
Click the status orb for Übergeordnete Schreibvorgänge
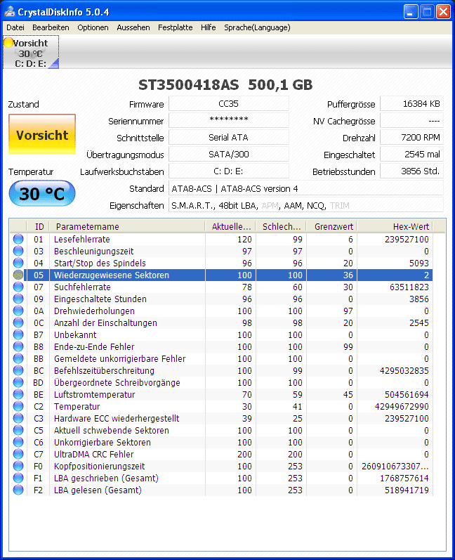[x=18, y=382]
